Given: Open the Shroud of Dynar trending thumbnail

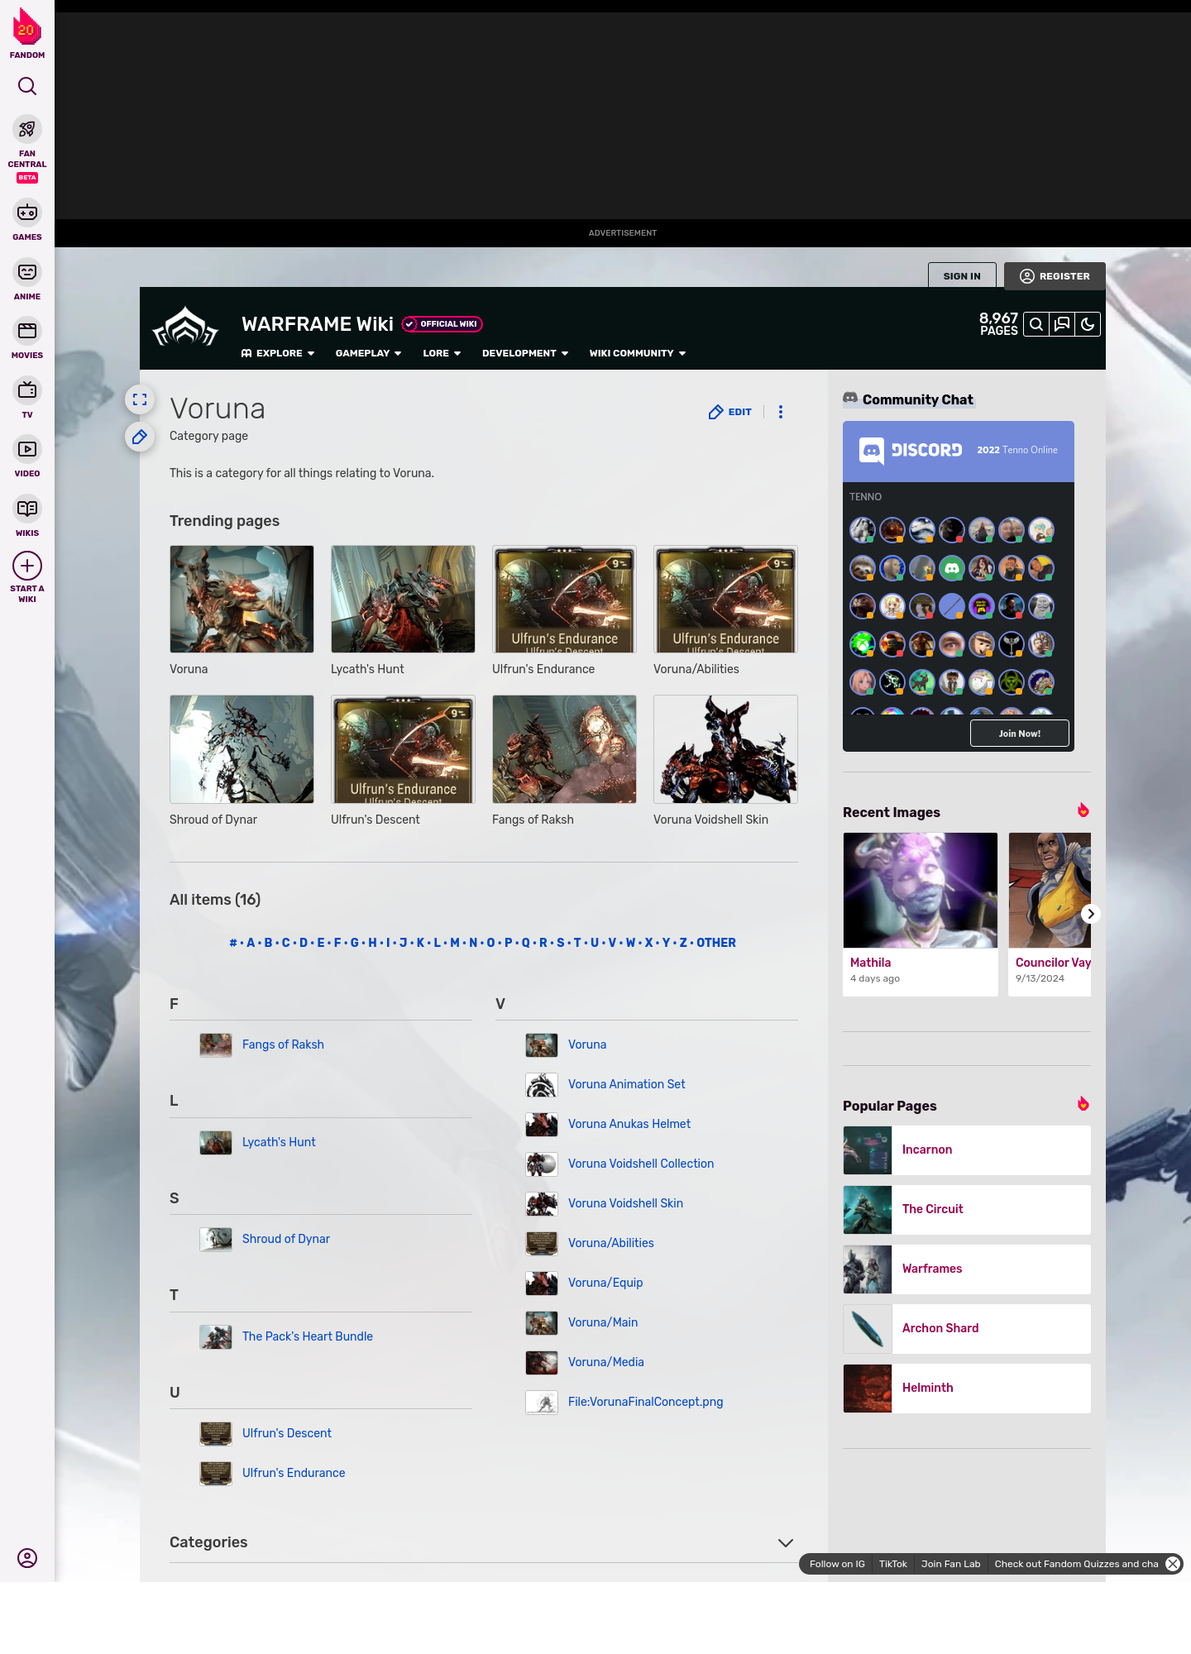Looking at the screenshot, I should (242, 749).
